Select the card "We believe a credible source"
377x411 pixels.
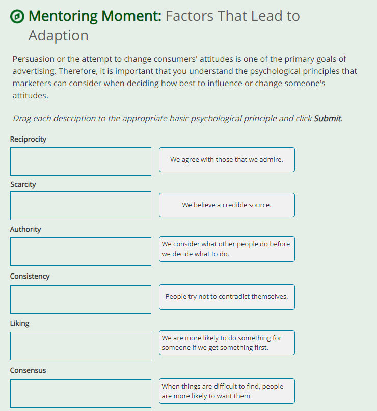(x=227, y=205)
